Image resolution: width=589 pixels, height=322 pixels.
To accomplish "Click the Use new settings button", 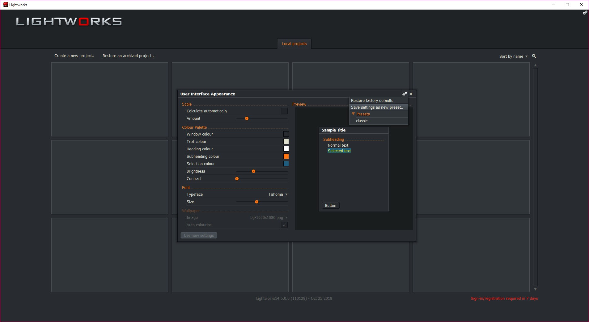I will click(199, 235).
